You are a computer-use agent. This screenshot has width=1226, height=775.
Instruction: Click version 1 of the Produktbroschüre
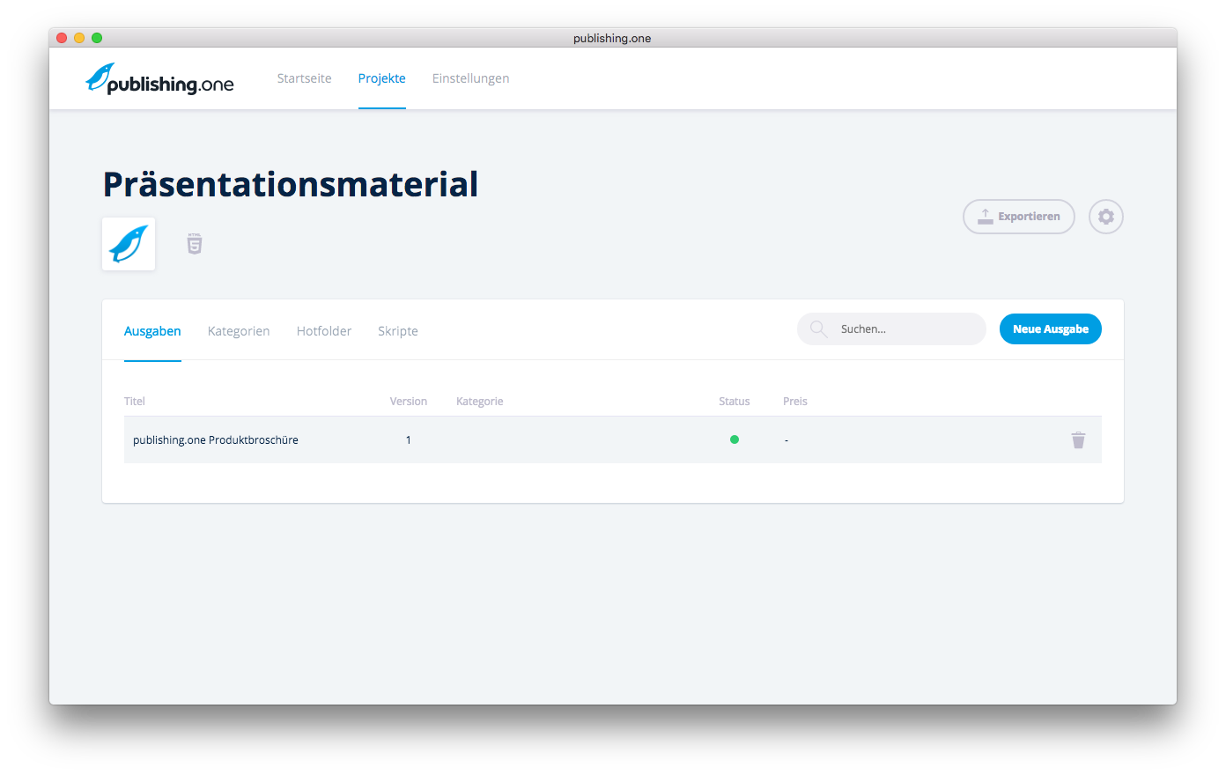pyautogui.click(x=409, y=440)
